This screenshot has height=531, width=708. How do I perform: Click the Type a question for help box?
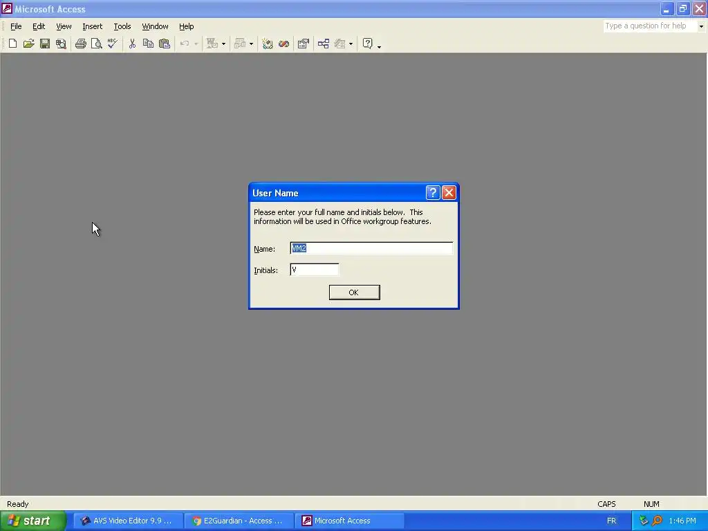click(650, 26)
